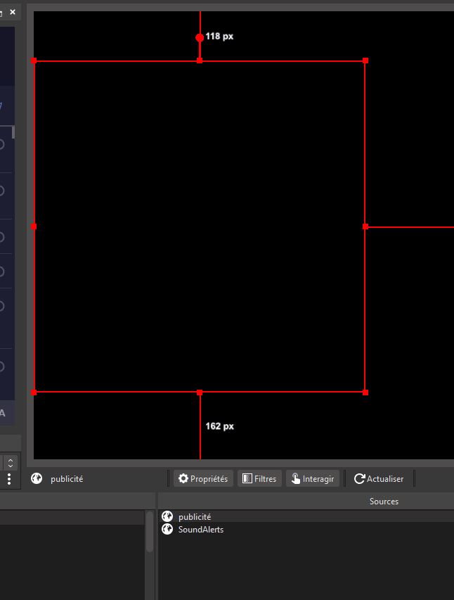Click the Interagir button

pos(313,479)
